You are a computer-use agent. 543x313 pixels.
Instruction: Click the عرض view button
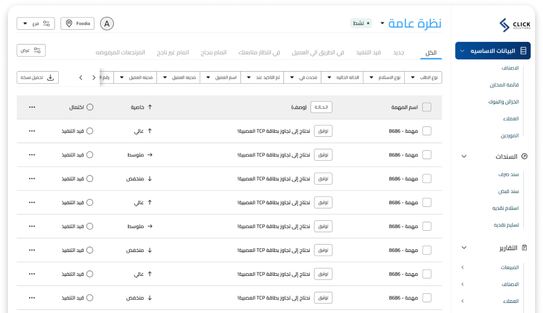[31, 50]
